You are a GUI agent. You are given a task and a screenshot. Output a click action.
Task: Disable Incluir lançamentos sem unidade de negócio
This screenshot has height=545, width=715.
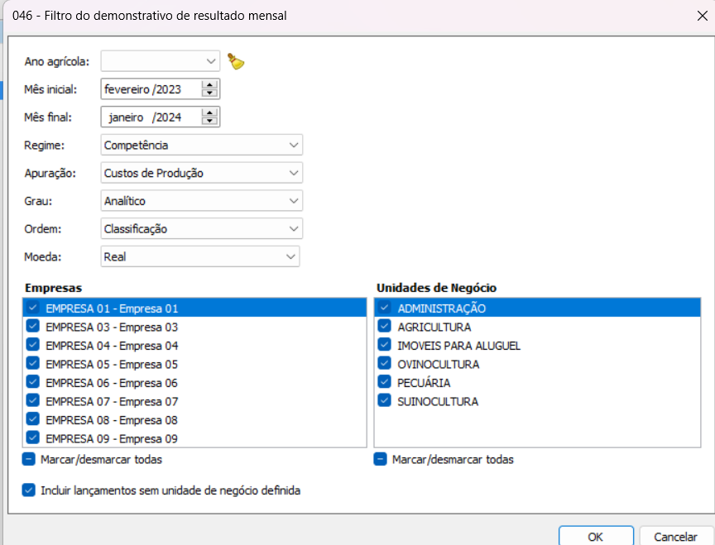(x=29, y=490)
